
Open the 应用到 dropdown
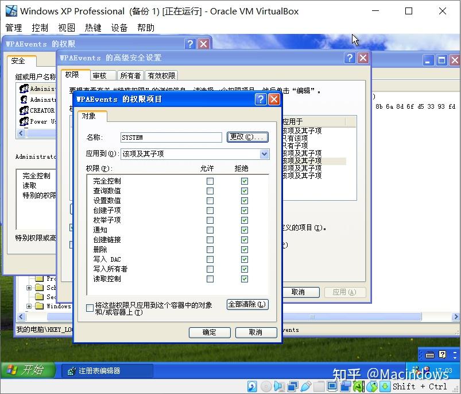pyautogui.click(x=265, y=154)
